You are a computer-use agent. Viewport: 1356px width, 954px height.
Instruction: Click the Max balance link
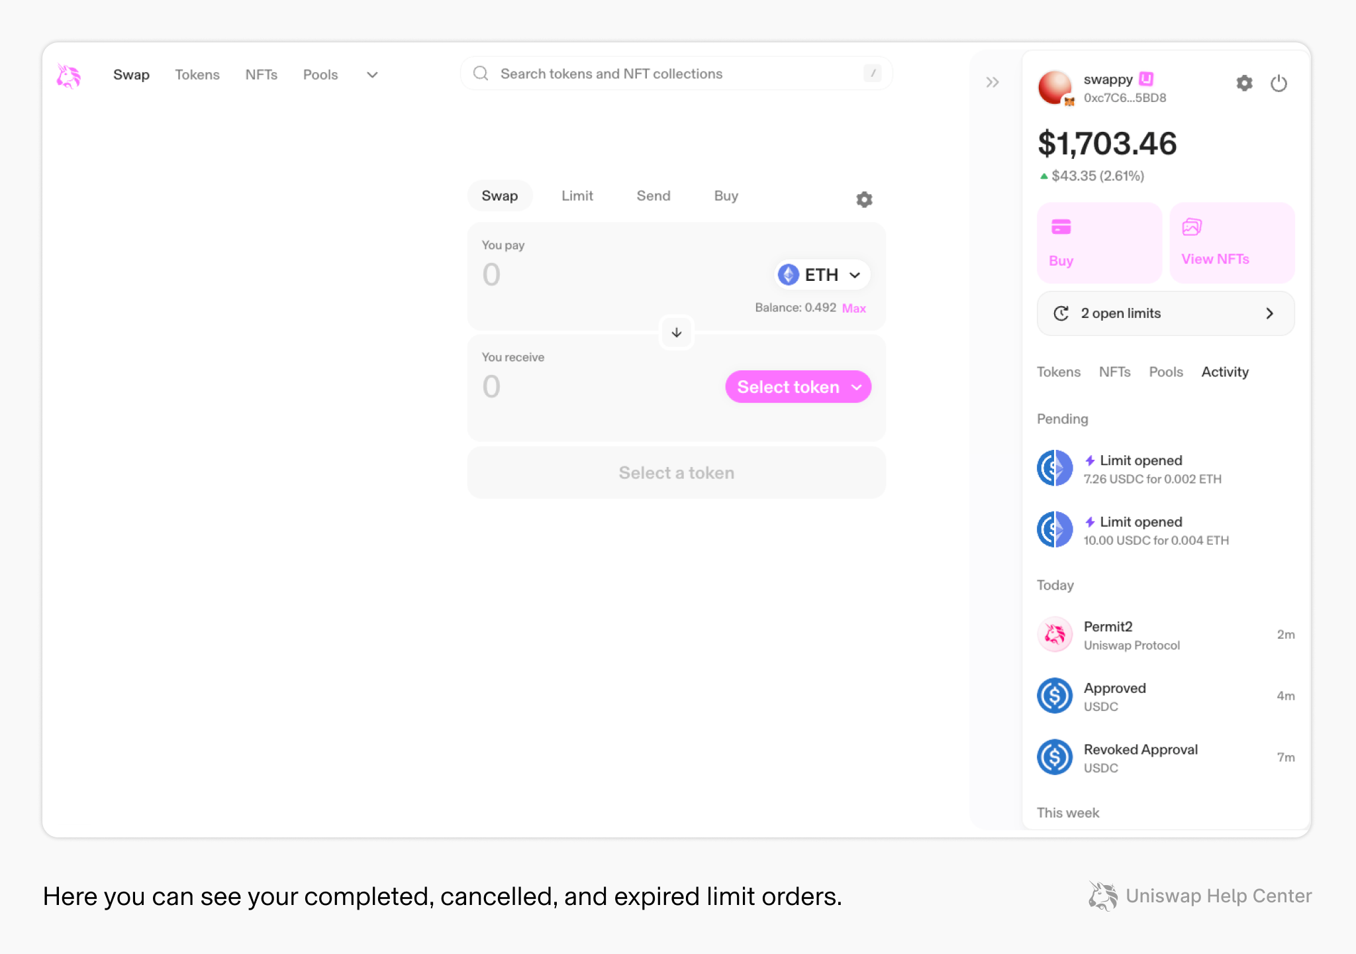pyautogui.click(x=853, y=308)
